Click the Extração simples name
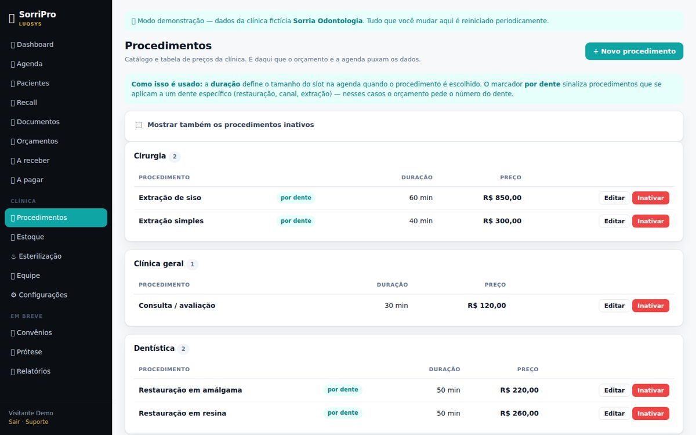The image size is (696, 435). tap(171, 221)
